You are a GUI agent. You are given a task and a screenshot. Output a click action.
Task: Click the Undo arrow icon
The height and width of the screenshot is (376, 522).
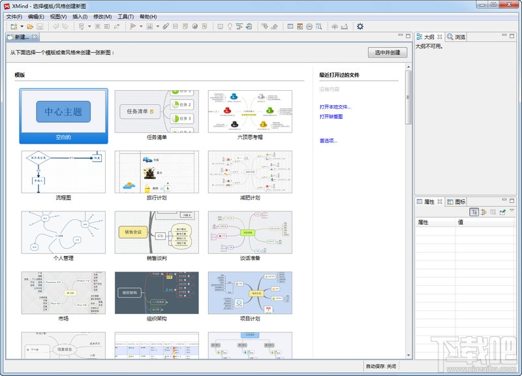(x=56, y=26)
